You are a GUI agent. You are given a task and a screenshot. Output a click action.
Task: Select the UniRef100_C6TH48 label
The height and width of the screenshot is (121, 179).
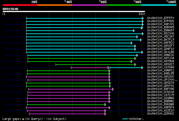tap(161, 68)
